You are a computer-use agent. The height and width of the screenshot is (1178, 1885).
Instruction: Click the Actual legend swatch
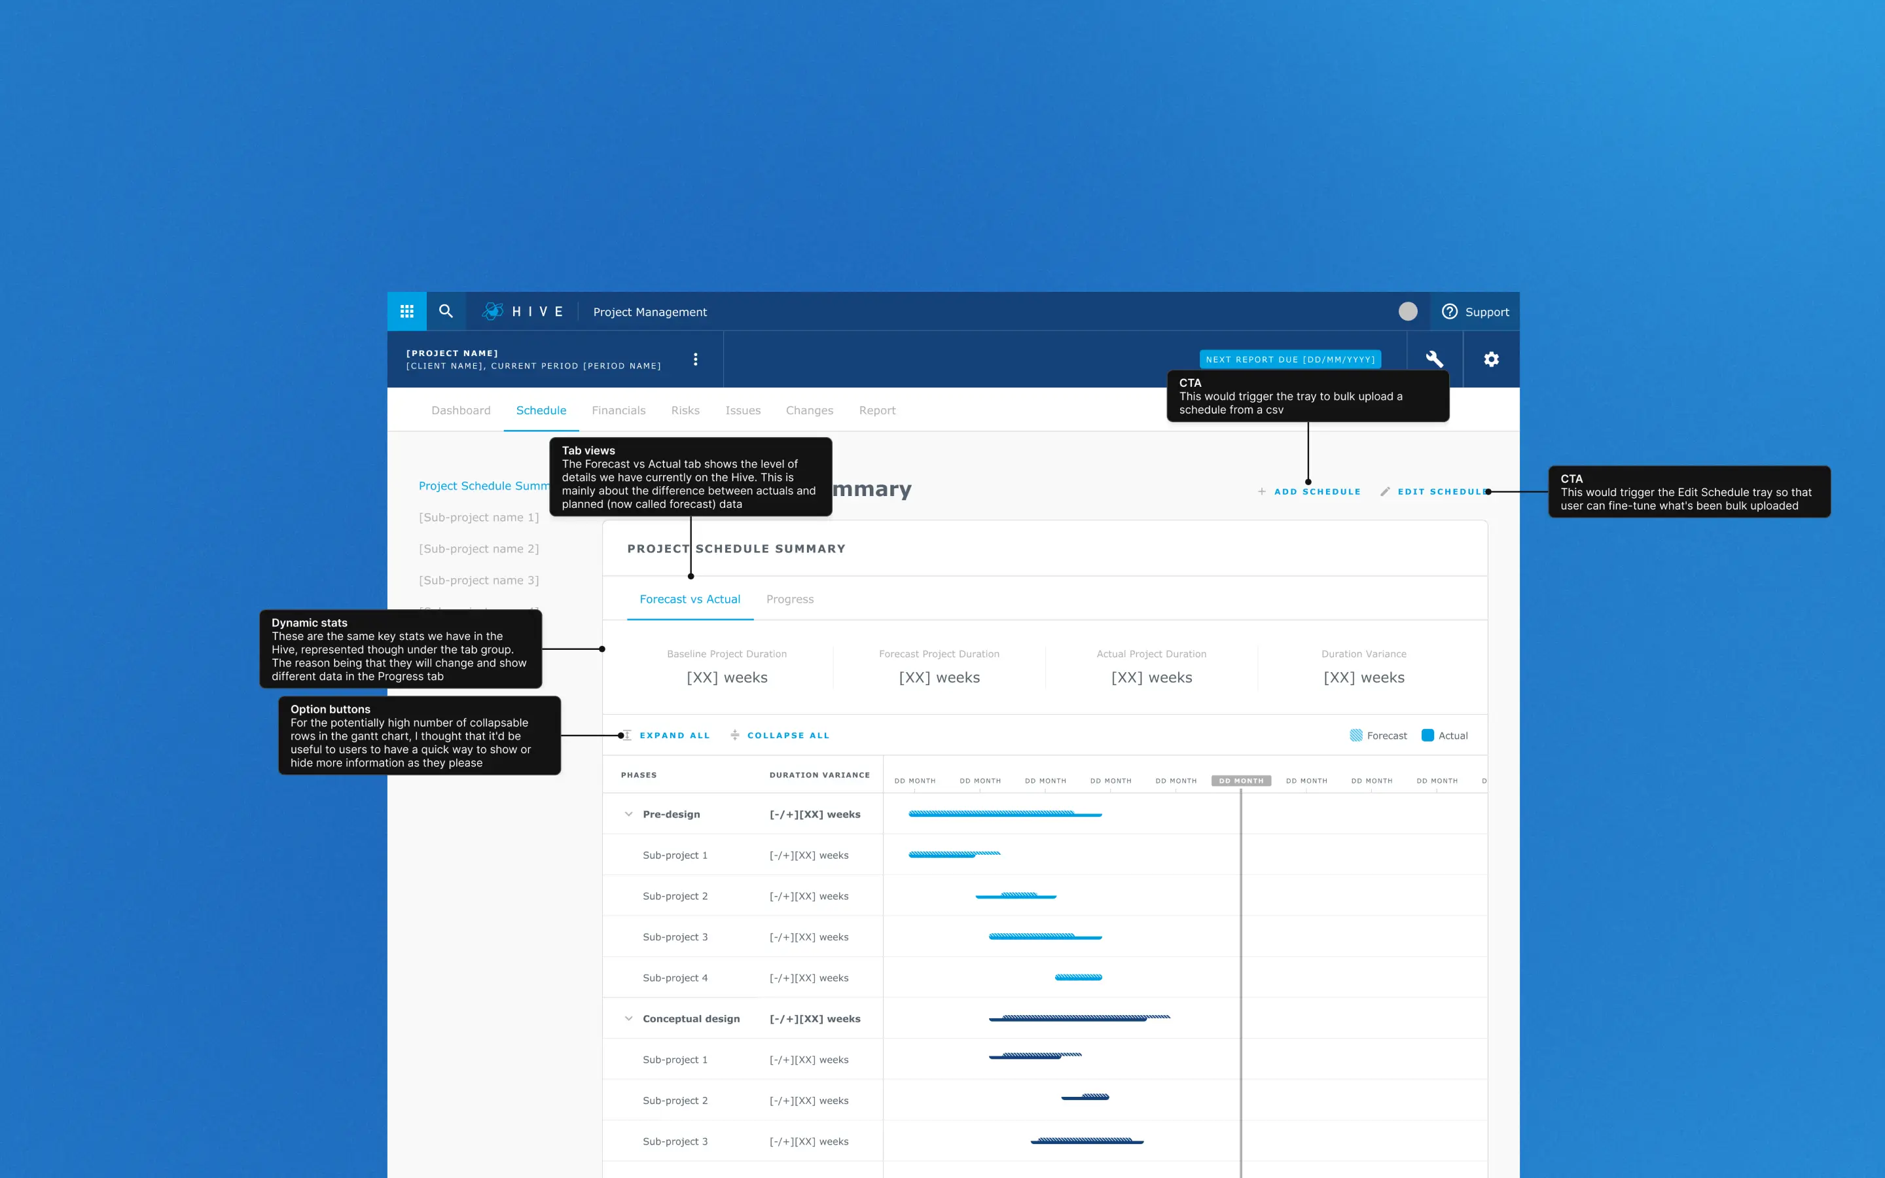coord(1427,736)
